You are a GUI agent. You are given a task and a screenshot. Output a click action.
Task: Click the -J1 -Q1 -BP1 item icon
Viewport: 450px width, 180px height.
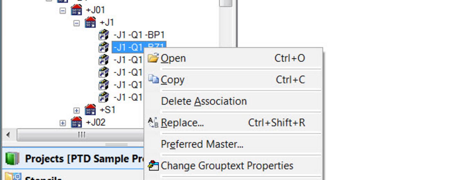pyautogui.click(x=104, y=35)
